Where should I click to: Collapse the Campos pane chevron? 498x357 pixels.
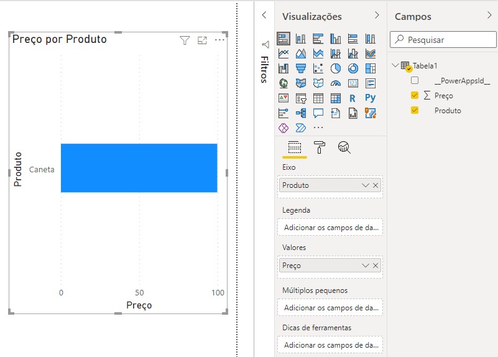click(489, 16)
